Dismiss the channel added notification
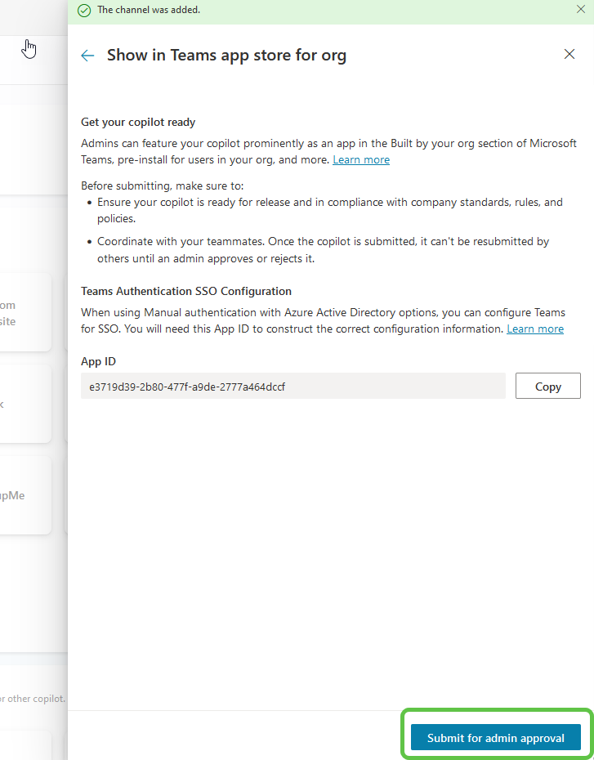 pyautogui.click(x=580, y=10)
